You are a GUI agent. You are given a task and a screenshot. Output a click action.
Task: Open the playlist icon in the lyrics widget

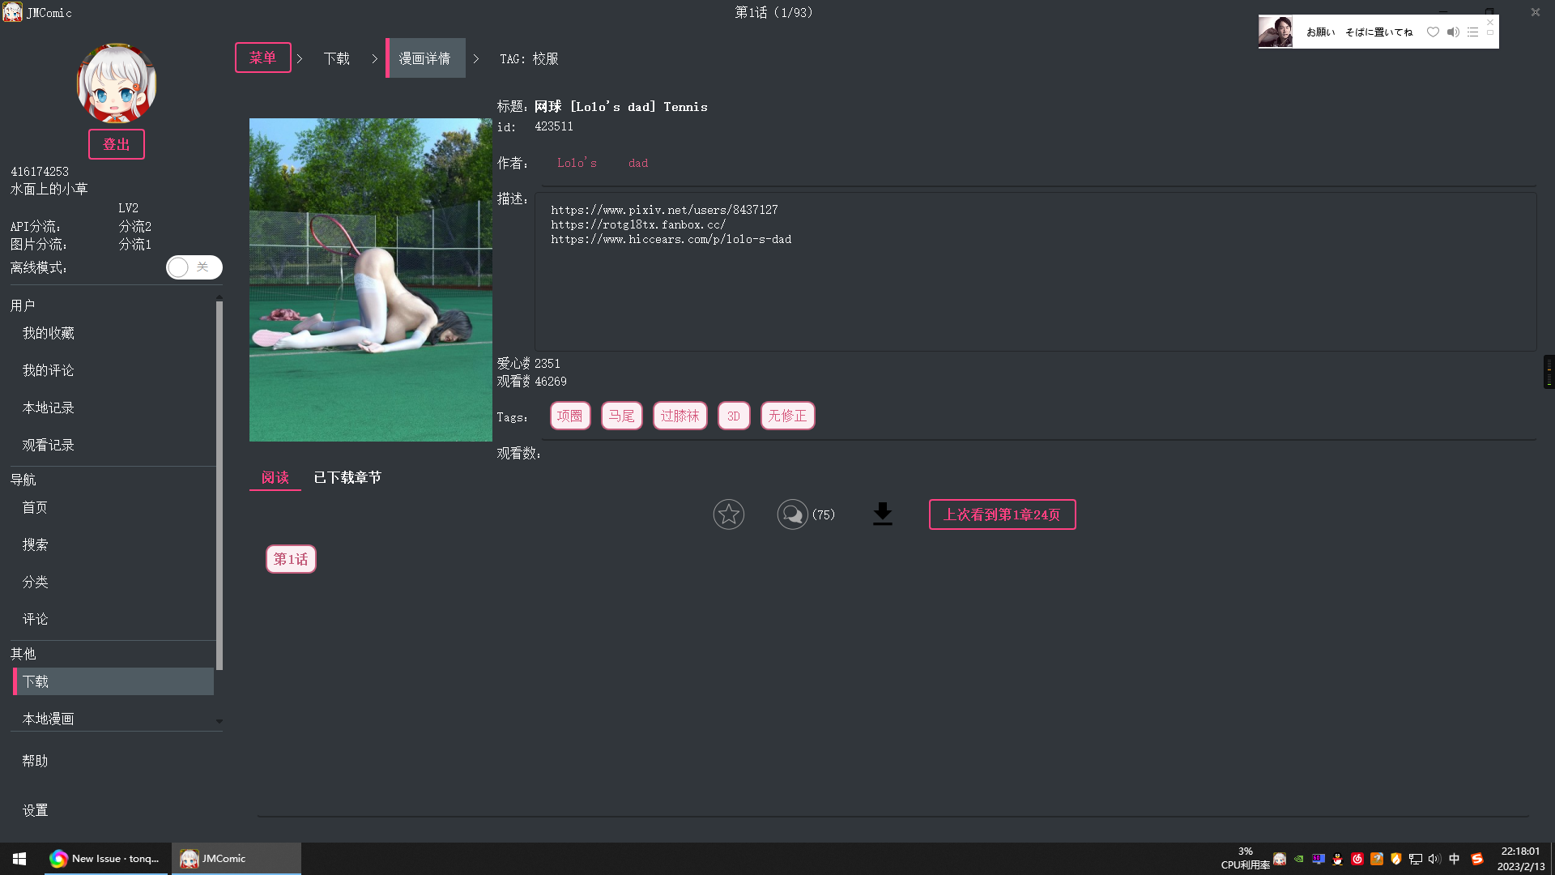coord(1474,32)
